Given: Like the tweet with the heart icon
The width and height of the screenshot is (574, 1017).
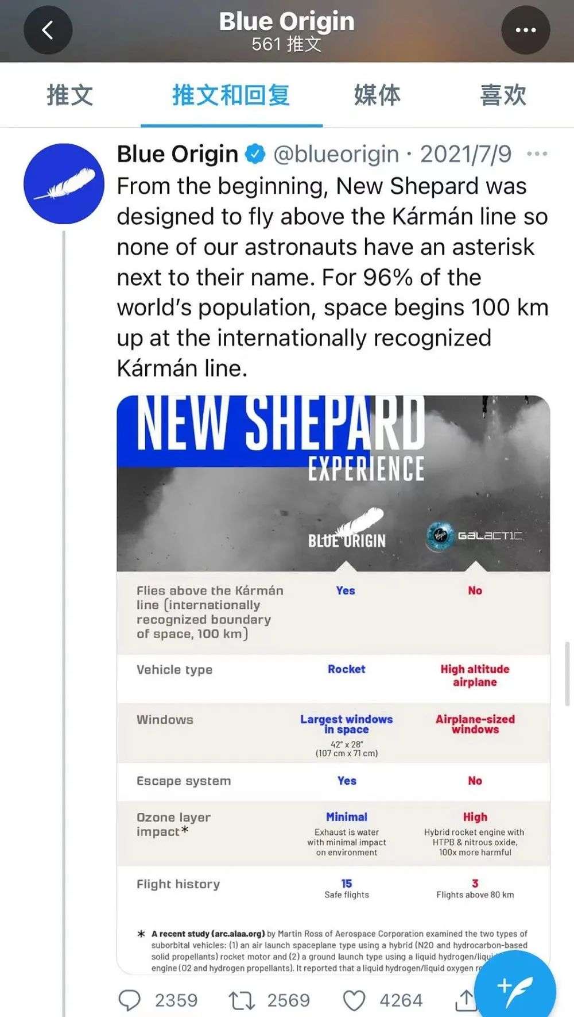Looking at the screenshot, I should coord(354,1000).
